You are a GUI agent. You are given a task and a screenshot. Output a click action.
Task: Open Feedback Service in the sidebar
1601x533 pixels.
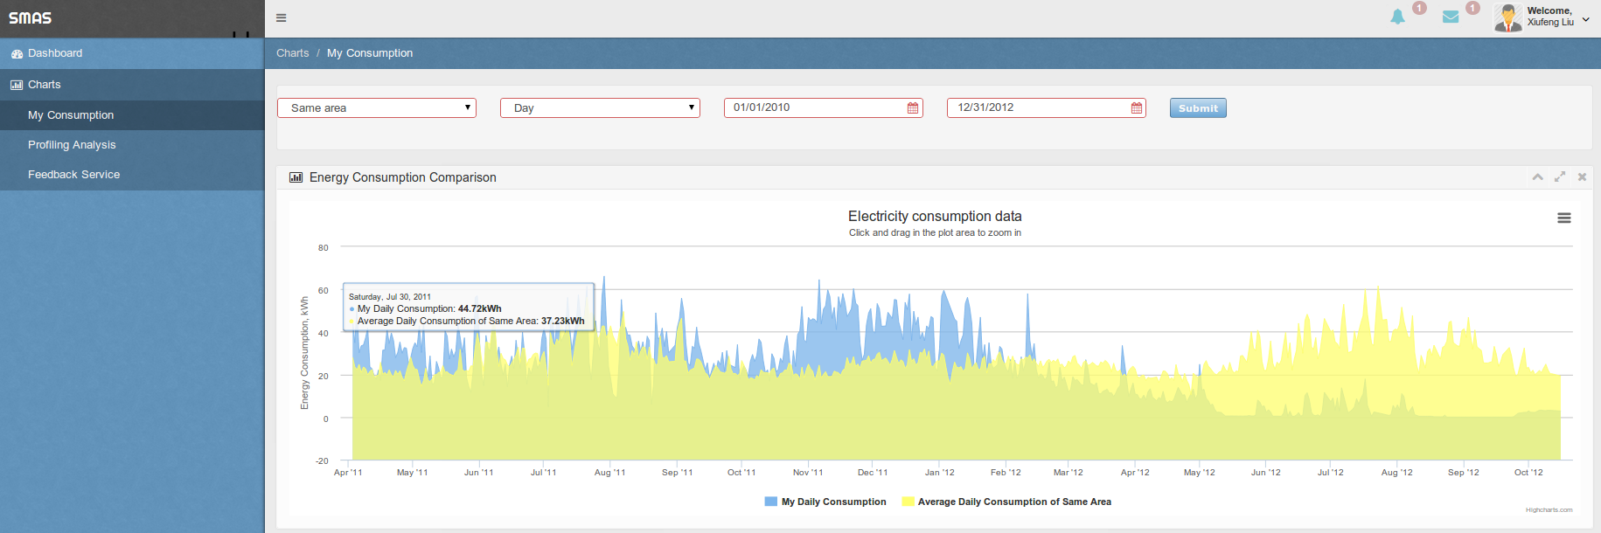coord(73,175)
